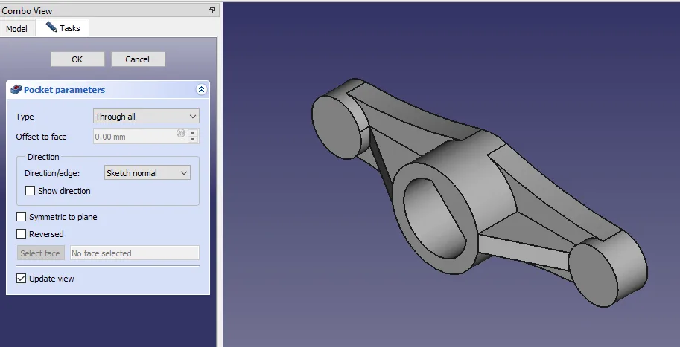Open the Direction/edge Sketch normal dropdown

tap(147, 173)
